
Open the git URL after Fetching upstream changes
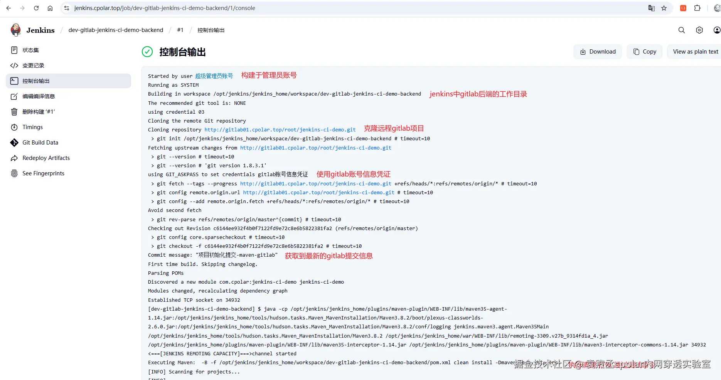(316, 148)
